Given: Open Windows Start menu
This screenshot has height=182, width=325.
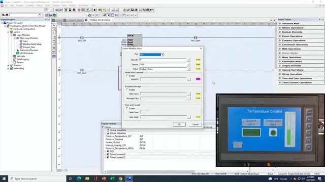Looking at the screenshot, I should [4, 178].
